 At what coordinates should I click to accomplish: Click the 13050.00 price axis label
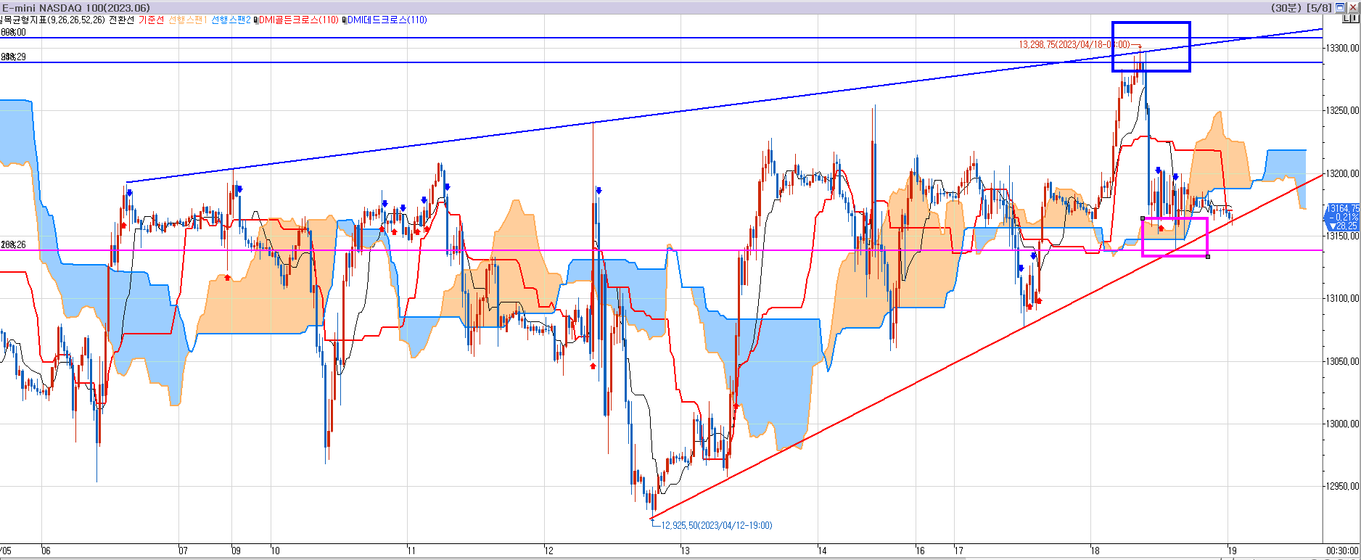1342,361
